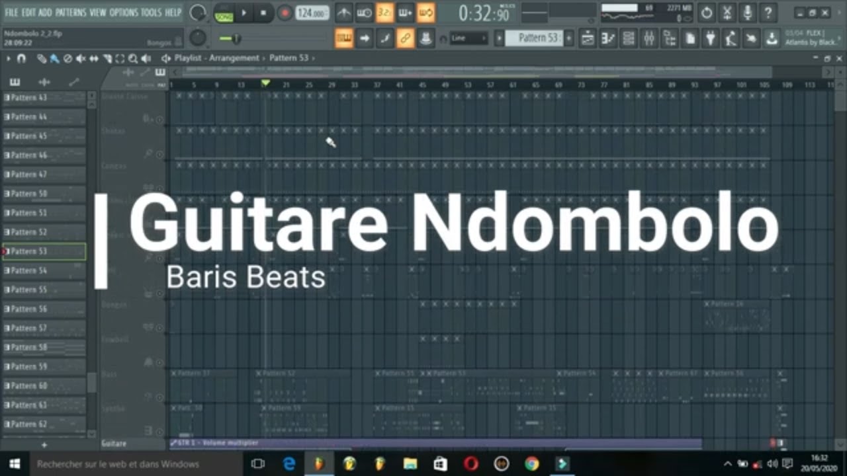The height and width of the screenshot is (476, 847).
Task: Open the Playlist view icon
Action: [588, 38]
